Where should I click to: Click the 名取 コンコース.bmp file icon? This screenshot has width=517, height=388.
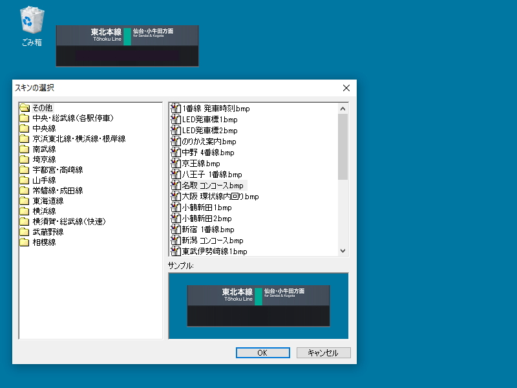(176, 186)
